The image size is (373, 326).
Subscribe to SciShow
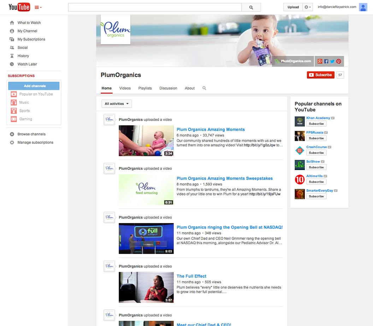[316, 167]
